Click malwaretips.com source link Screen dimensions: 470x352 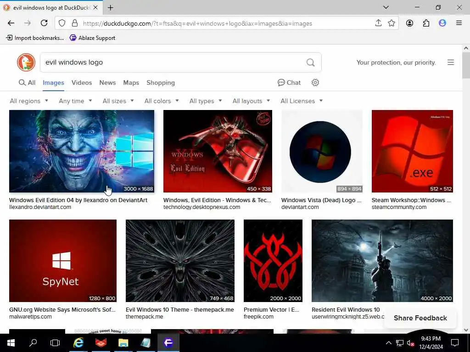pos(31,317)
